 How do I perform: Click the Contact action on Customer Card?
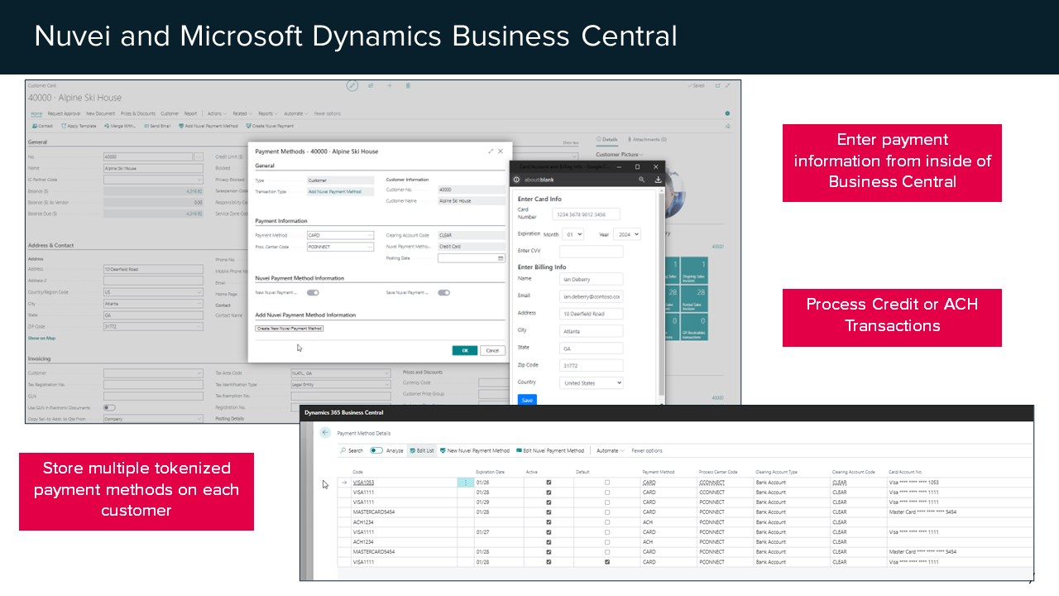[x=42, y=126]
